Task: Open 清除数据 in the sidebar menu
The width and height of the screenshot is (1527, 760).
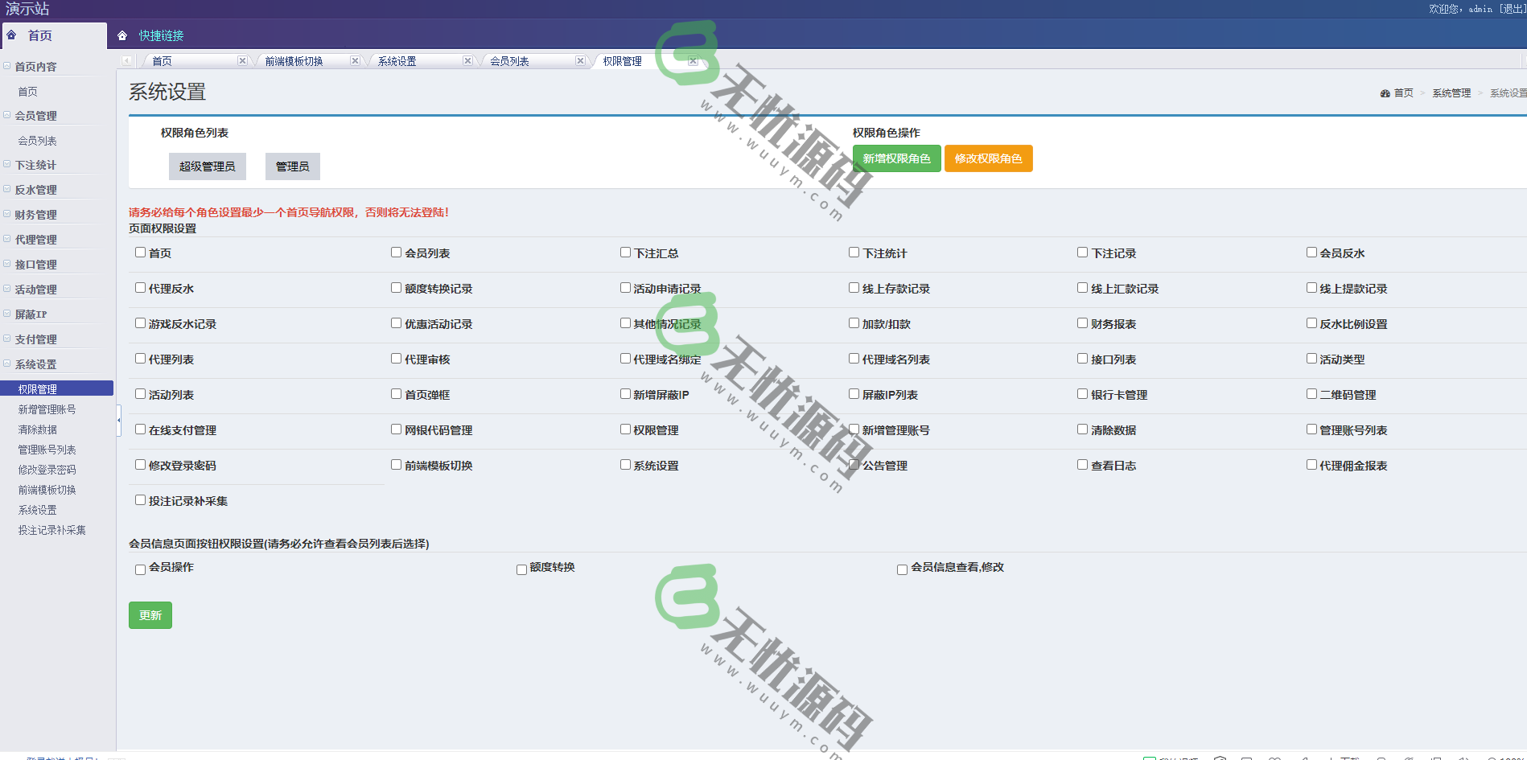Action: [38, 429]
